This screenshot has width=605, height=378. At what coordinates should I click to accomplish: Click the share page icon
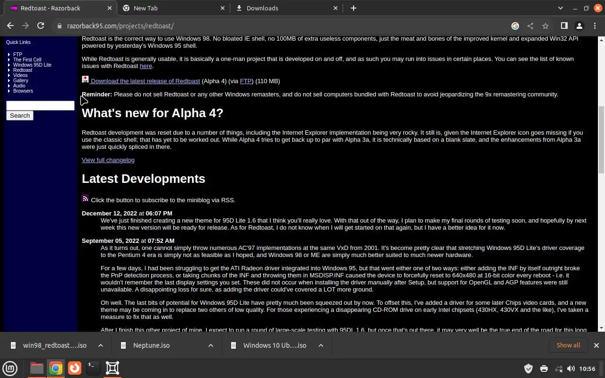[x=530, y=26]
